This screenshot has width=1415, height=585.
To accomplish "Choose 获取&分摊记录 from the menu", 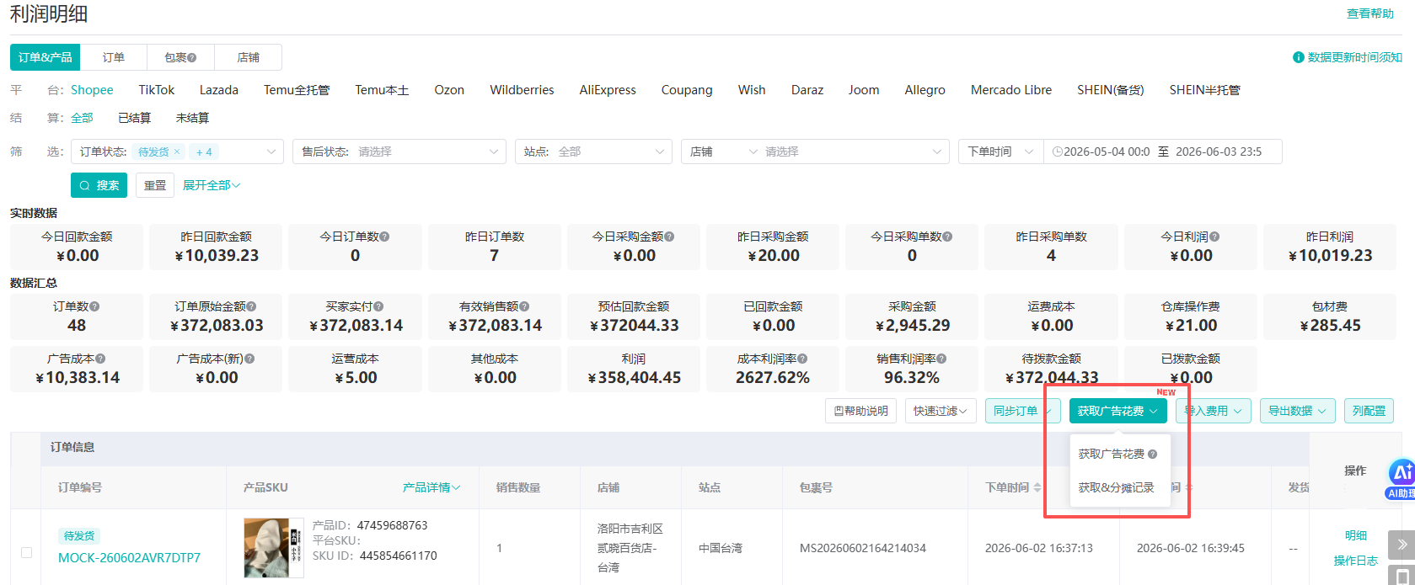I will [x=1116, y=488].
